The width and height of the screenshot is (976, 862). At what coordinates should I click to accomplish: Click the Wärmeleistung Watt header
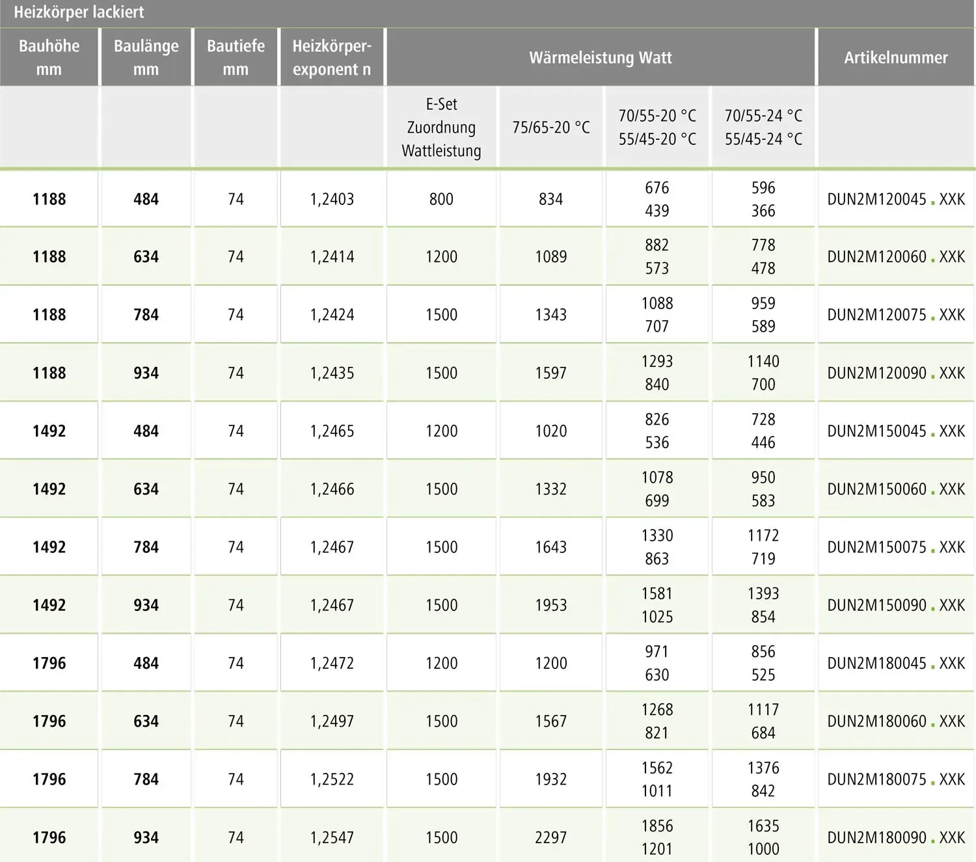600,57
